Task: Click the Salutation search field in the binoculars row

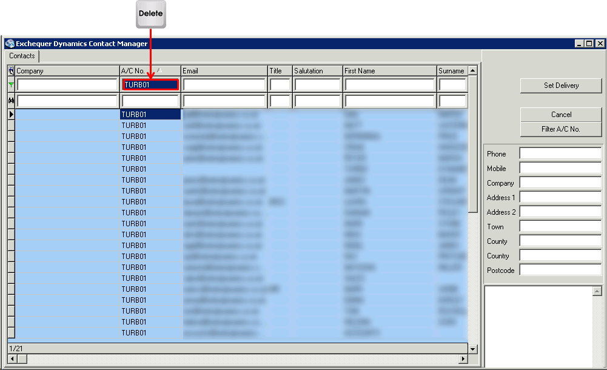Action: (x=317, y=101)
